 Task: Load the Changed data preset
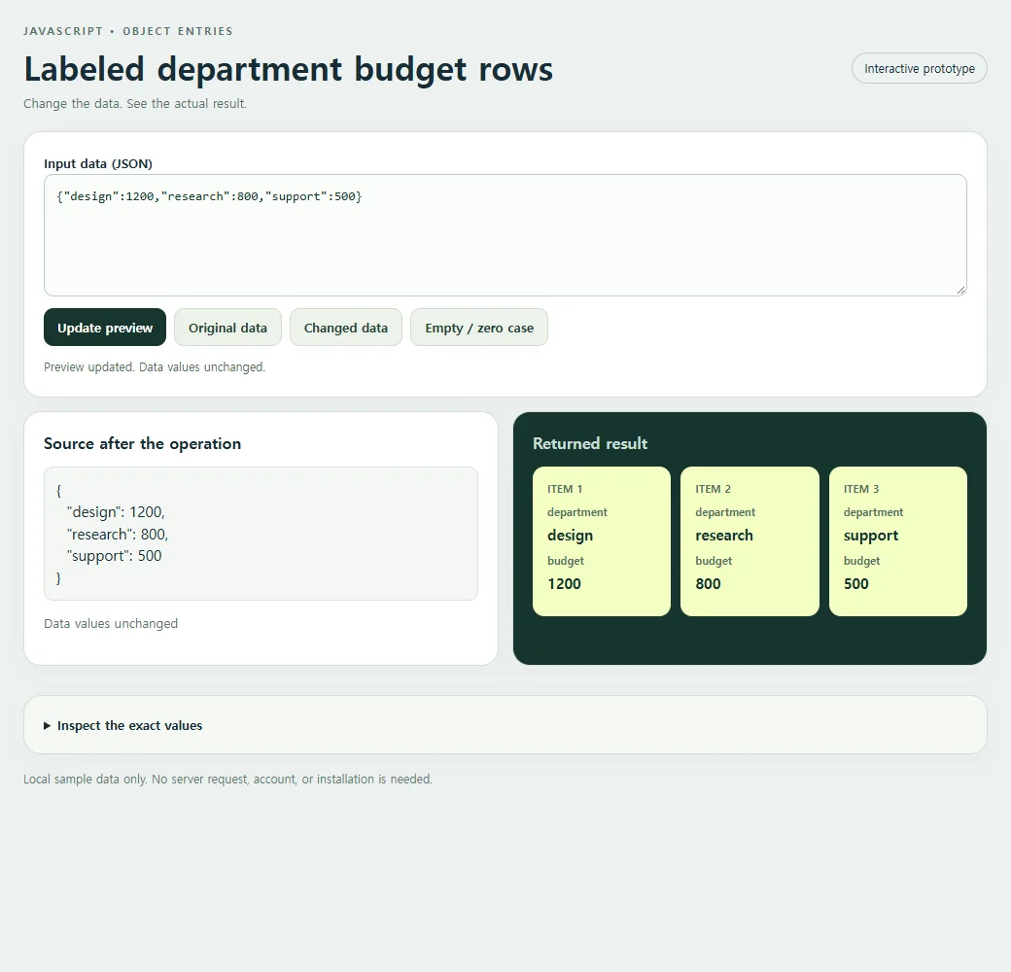tap(346, 328)
